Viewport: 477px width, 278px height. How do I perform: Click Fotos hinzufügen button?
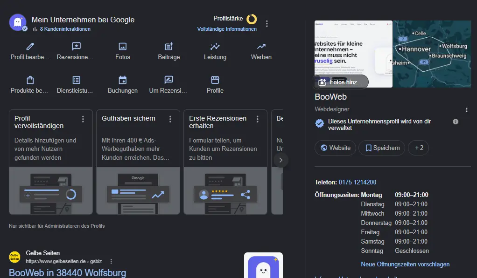pyautogui.click(x=341, y=82)
